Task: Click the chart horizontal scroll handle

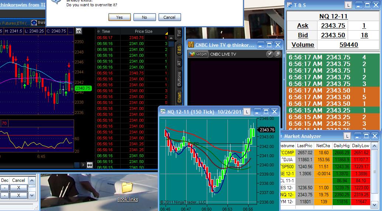Action: (x=77, y=165)
